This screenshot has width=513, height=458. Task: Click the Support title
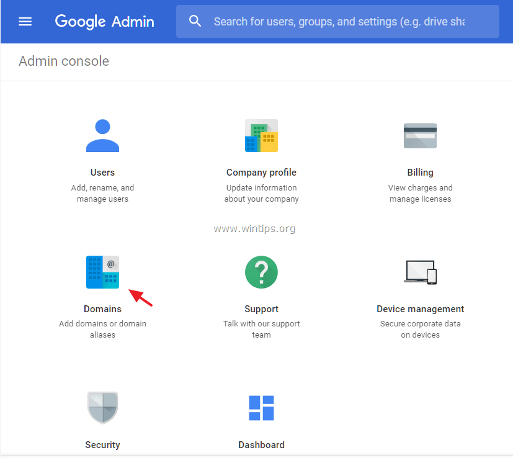[261, 309]
